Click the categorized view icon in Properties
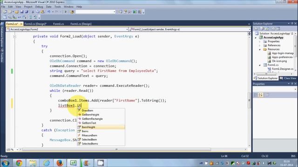Image resolution: width=298 pixels, height=167 pixels. coord(256,95)
